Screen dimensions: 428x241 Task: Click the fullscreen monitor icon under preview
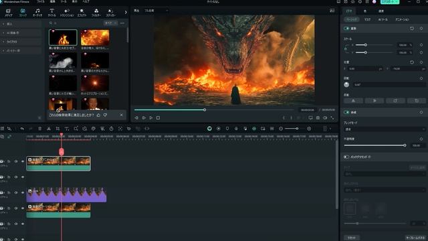[310, 118]
